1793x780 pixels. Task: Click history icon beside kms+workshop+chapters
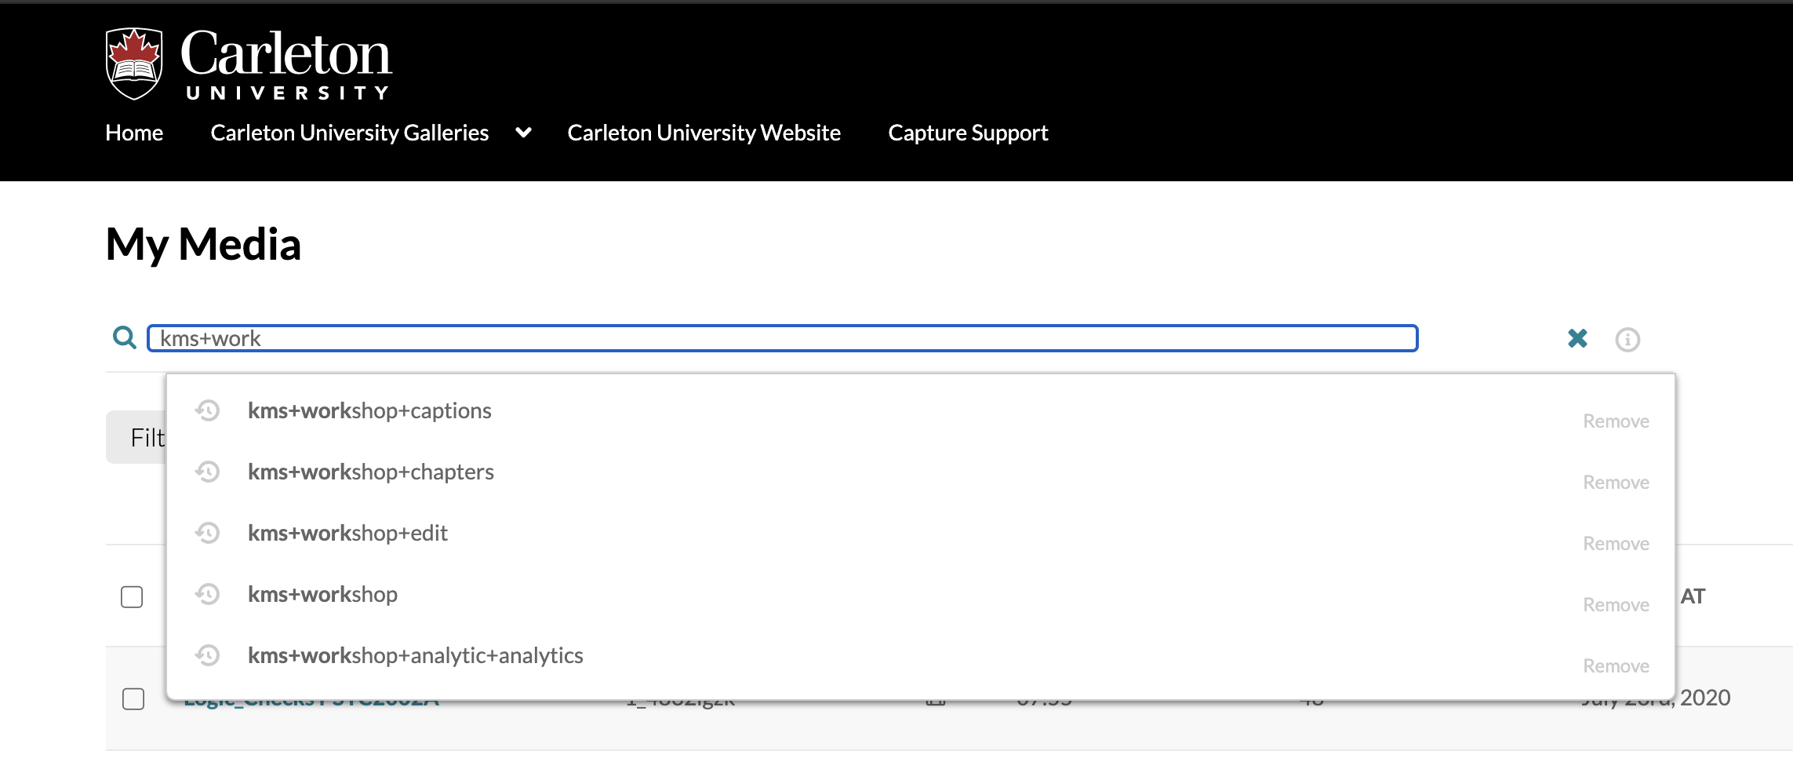tap(208, 472)
